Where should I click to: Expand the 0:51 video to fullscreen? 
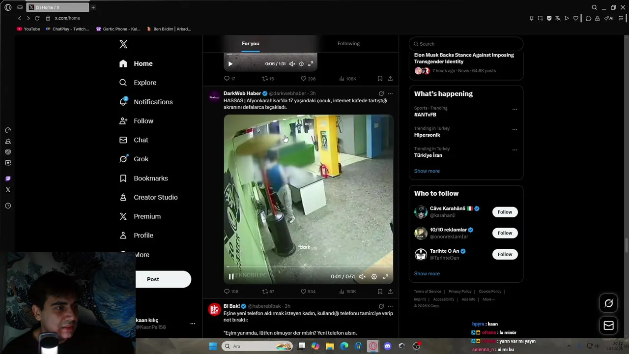(386, 277)
